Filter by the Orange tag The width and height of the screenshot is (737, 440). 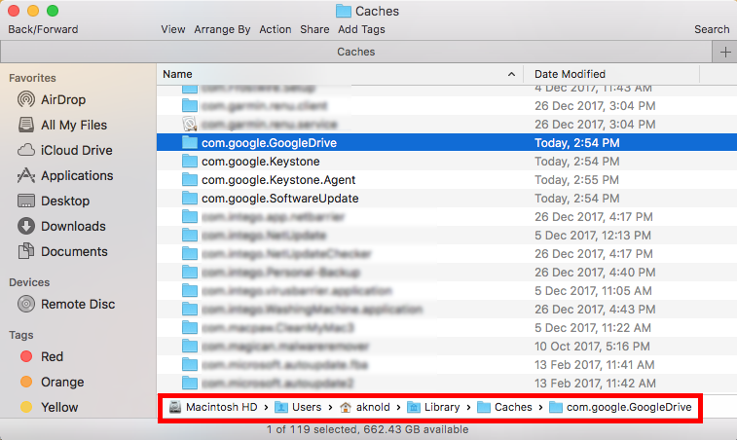(x=52, y=383)
